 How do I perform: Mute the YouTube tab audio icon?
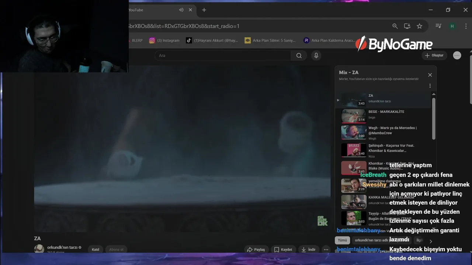pos(181,10)
